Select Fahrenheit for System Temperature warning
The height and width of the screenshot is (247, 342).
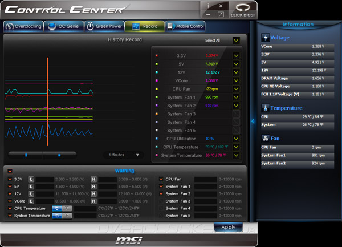[x=67, y=216]
